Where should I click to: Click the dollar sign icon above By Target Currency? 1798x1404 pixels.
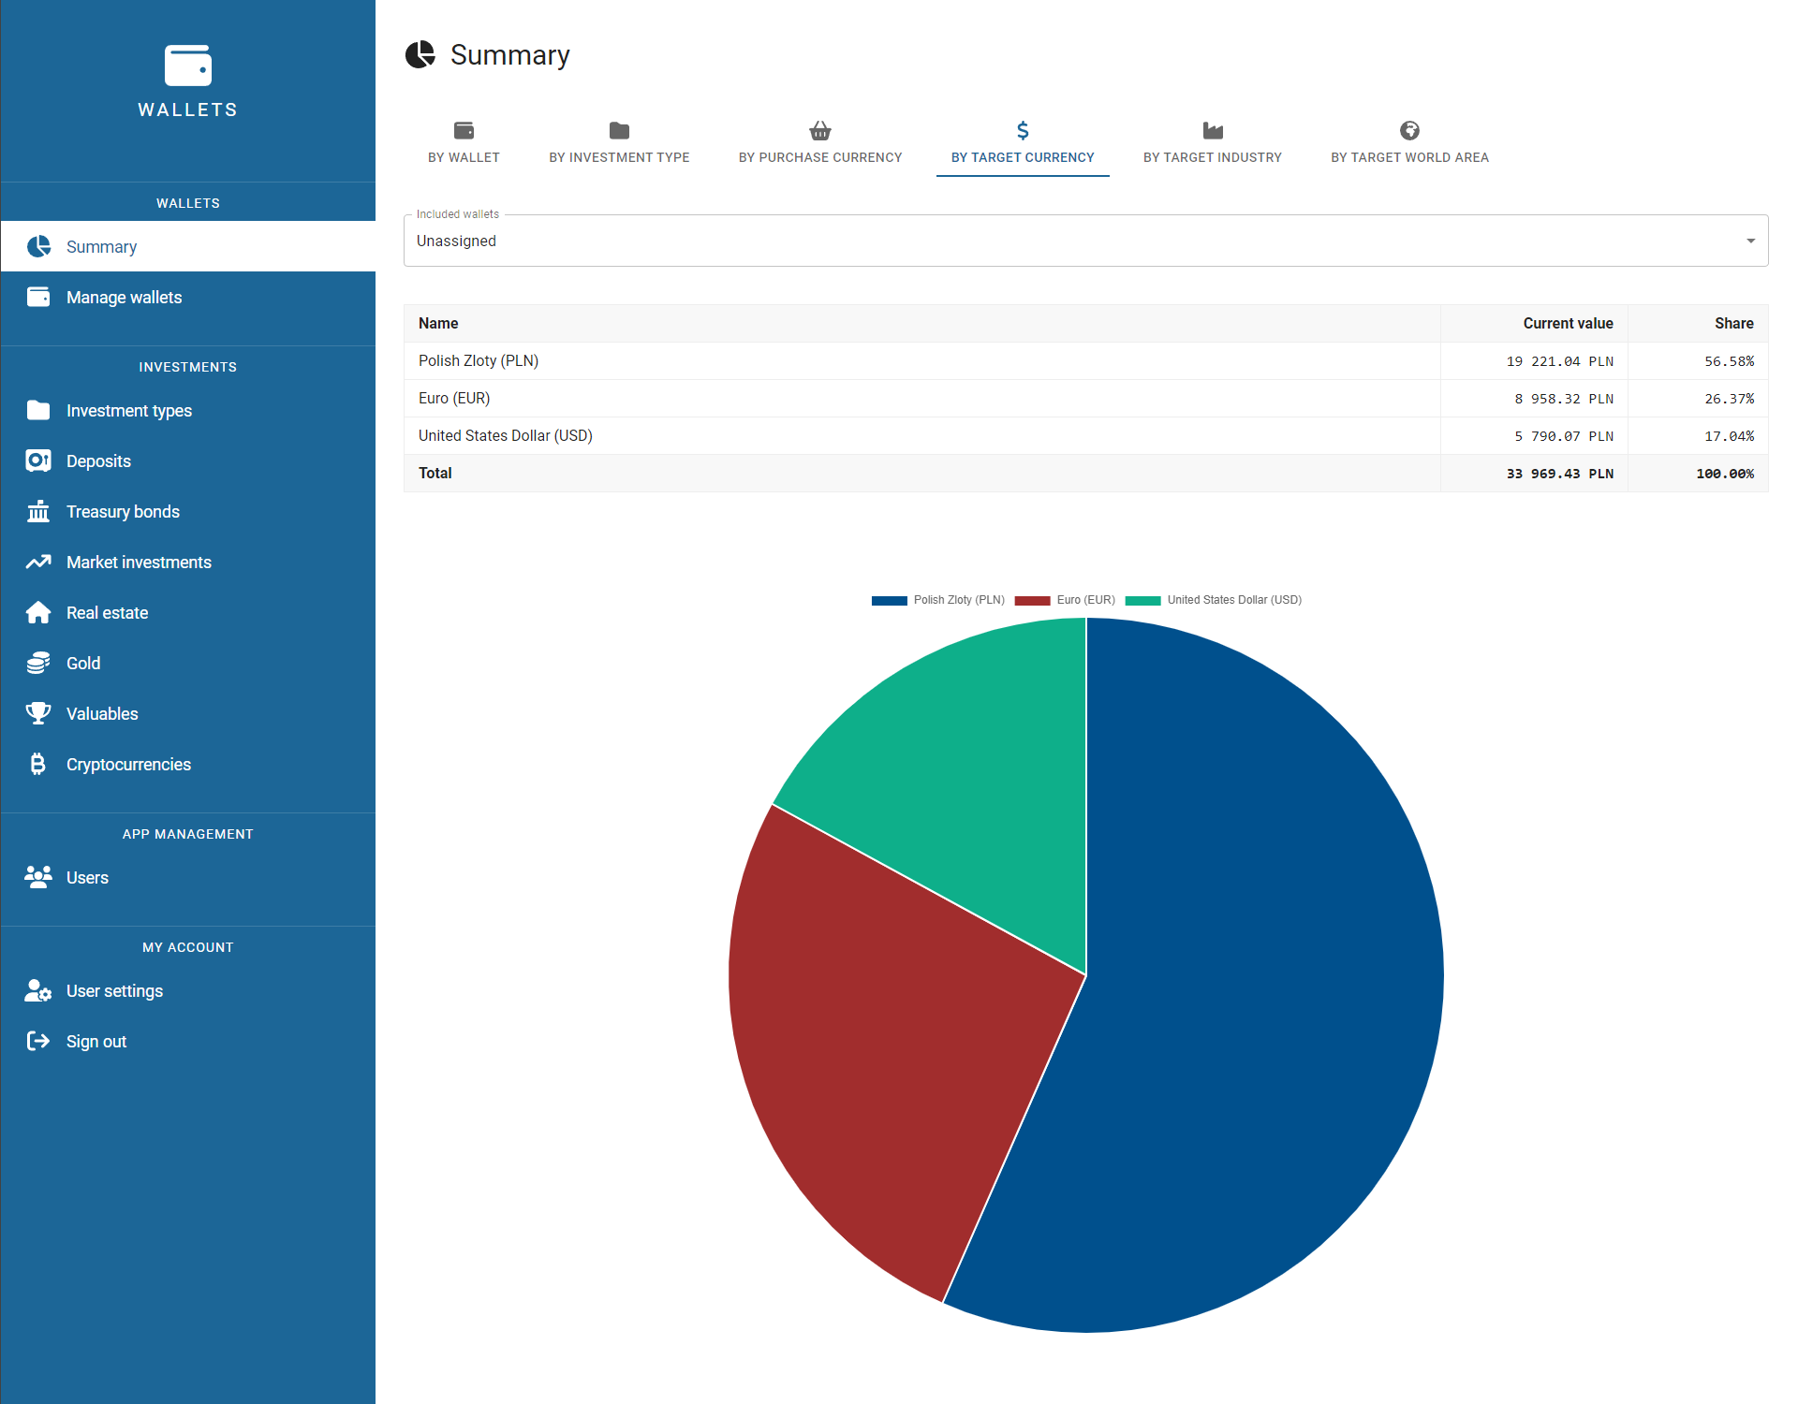1023,130
